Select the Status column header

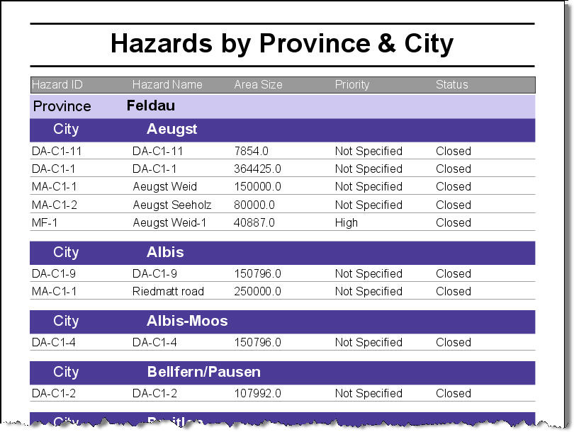coord(451,85)
